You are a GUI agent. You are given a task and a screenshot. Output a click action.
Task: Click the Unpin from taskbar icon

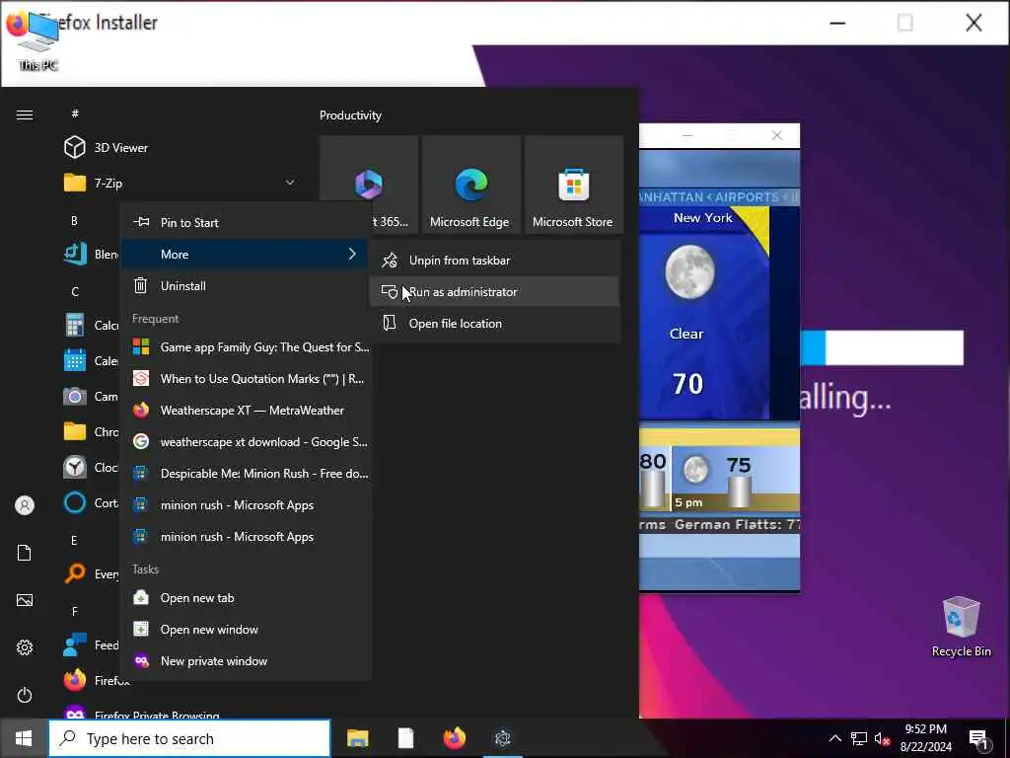tap(389, 261)
